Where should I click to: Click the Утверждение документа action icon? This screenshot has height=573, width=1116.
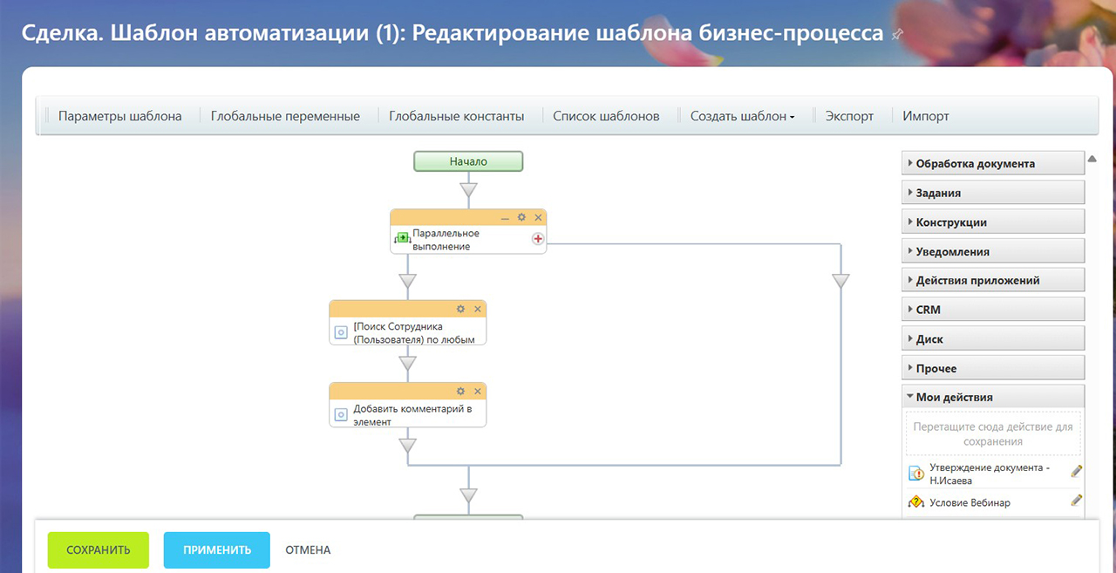916,474
